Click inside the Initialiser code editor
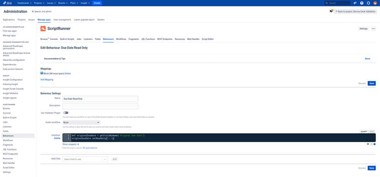Screen dimensions: 380x177 (x=219, y=137)
